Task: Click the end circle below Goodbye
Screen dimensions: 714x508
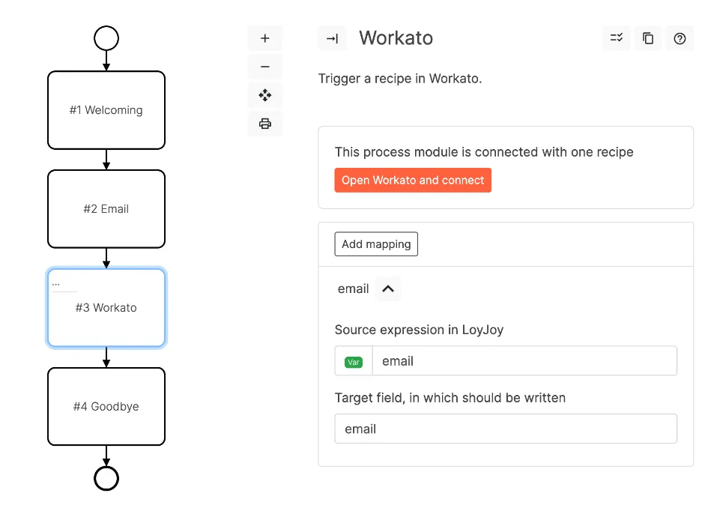Action: [x=106, y=477]
